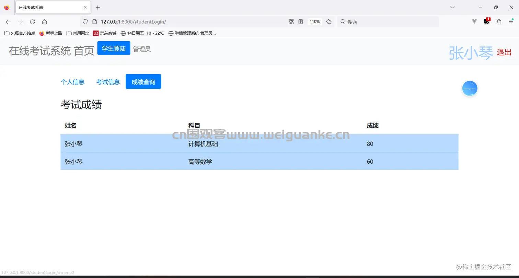Open the list all tabs chevron

click(x=452, y=7)
